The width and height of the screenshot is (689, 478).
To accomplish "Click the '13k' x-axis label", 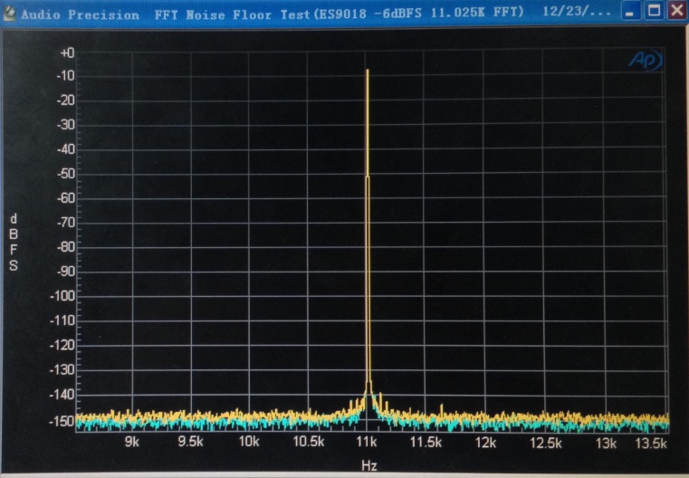I will point(607,444).
